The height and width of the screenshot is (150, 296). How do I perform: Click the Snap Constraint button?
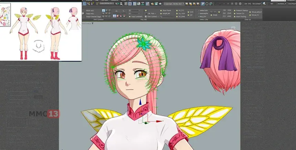(136, 17)
